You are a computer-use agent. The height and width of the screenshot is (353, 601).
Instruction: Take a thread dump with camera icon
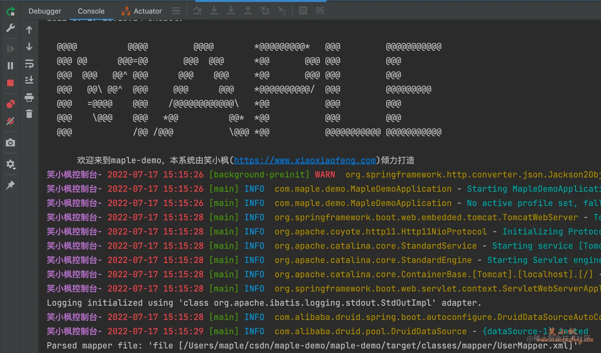(11, 143)
